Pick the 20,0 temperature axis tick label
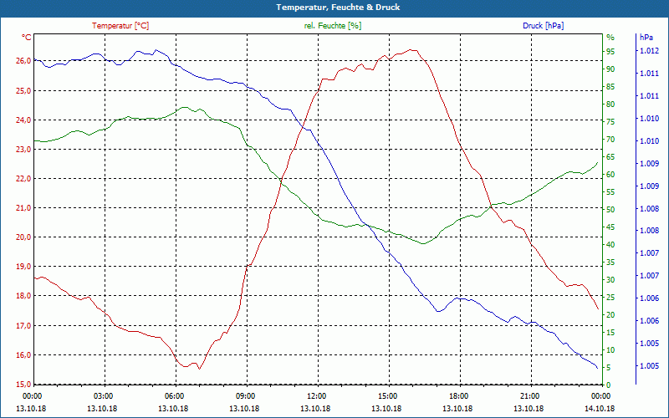 tap(23, 237)
